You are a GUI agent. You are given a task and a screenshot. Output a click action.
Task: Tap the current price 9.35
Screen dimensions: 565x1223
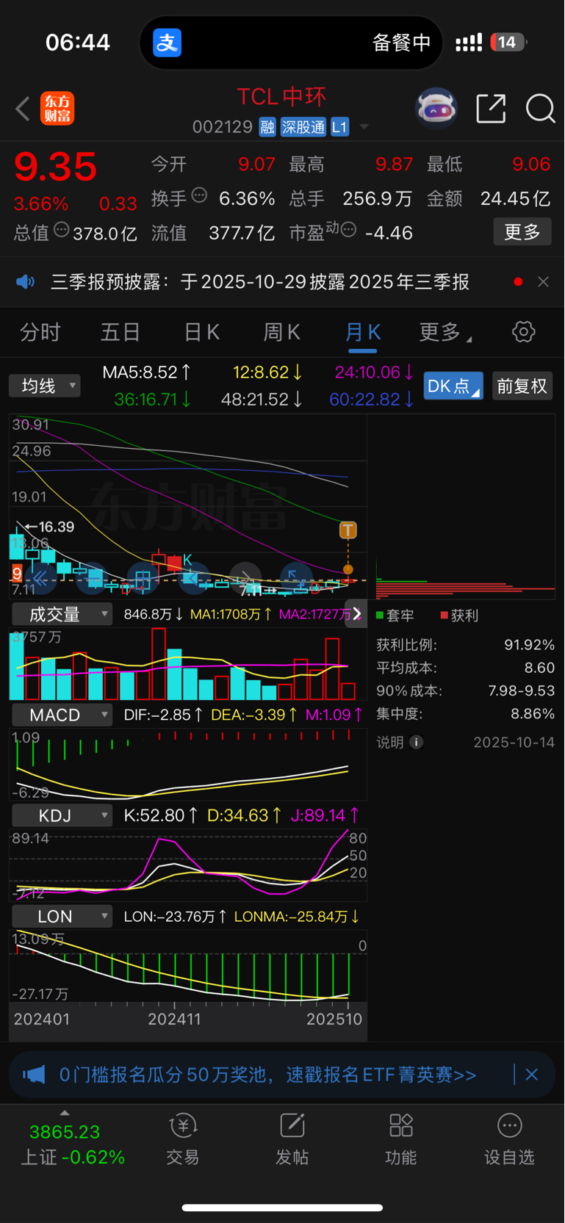click(x=55, y=167)
